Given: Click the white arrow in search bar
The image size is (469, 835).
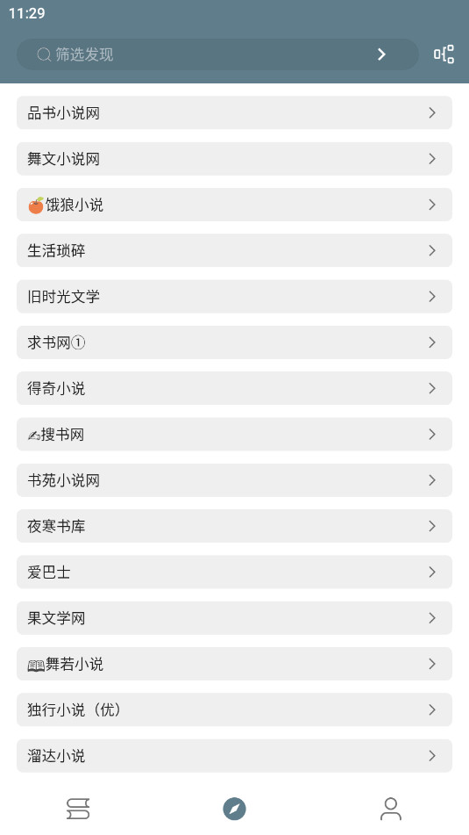Looking at the screenshot, I should (x=381, y=54).
